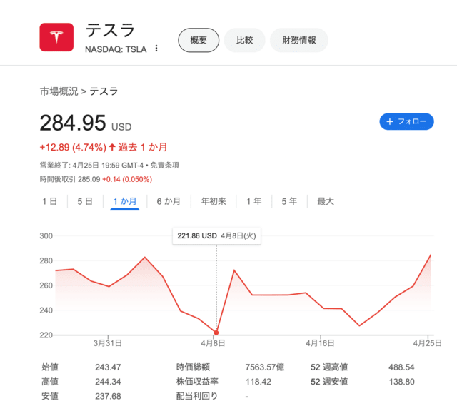Click the 安値 value 237.68
Viewport: 457px width, 401px height.
(x=108, y=396)
